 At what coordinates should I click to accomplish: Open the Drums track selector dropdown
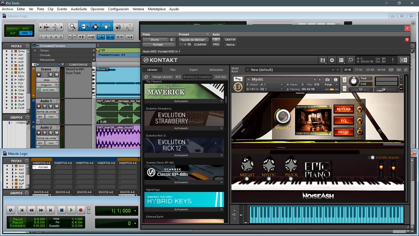click(155, 40)
